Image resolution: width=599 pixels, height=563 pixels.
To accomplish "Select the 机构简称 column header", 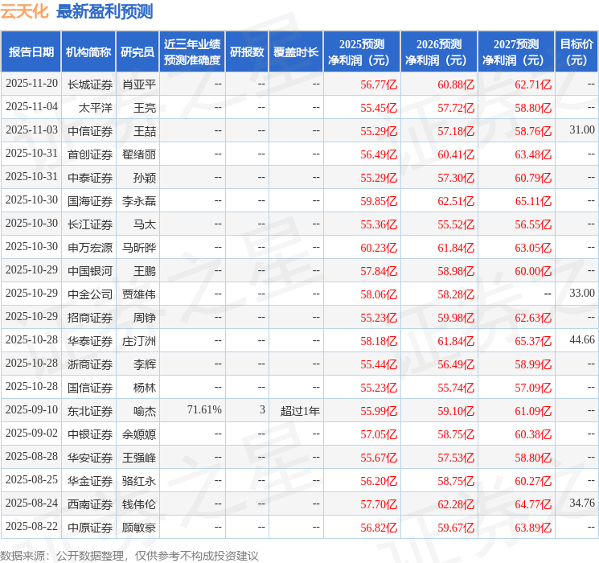I will (88, 52).
